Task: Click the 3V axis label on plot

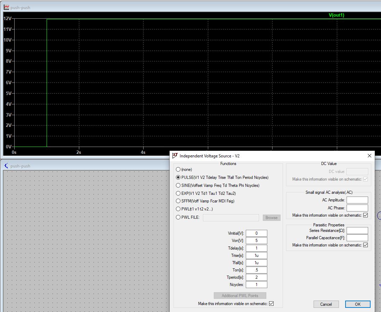Action: [8, 115]
